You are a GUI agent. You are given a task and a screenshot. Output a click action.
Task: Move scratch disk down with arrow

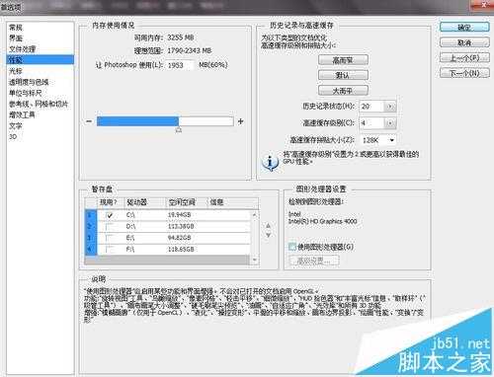[268, 235]
